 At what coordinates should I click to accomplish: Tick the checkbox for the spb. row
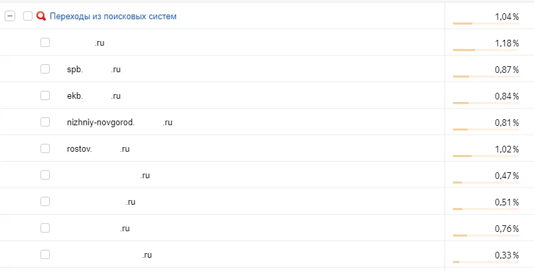(x=45, y=69)
